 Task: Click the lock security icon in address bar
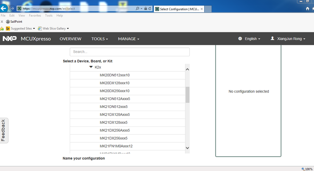146,8
